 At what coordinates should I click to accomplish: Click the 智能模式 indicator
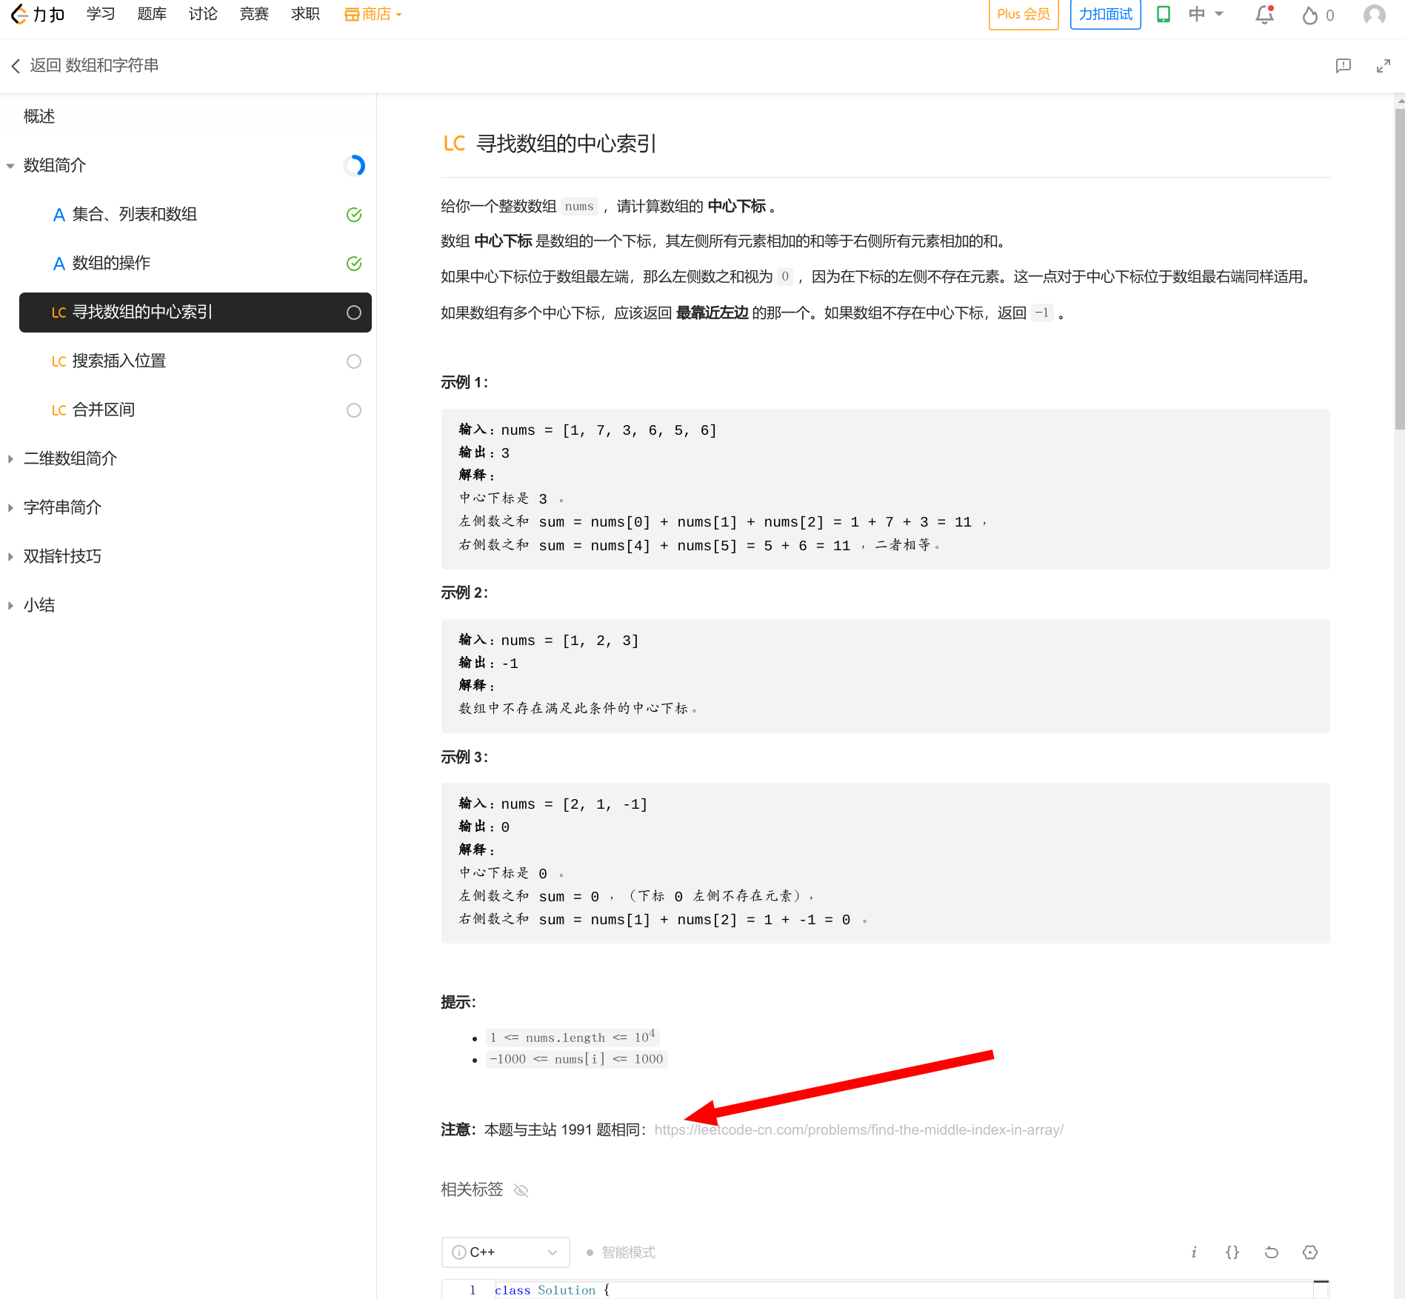pos(621,1252)
